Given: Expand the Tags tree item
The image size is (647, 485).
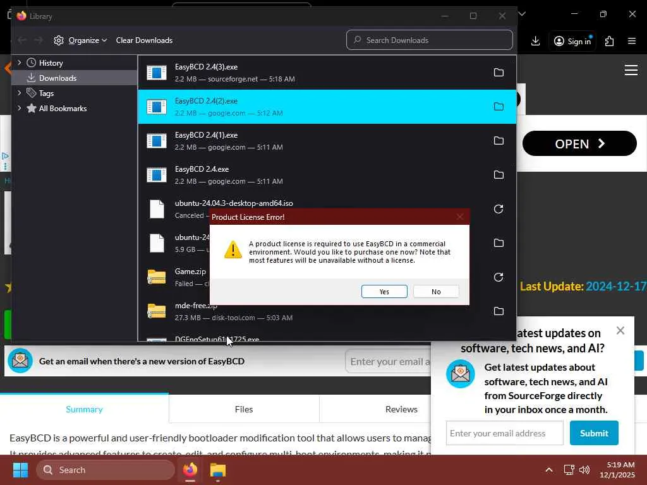Looking at the screenshot, I should pyautogui.click(x=19, y=93).
